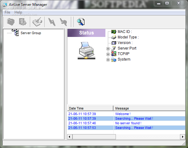Click the Message column header

(x=149, y=108)
